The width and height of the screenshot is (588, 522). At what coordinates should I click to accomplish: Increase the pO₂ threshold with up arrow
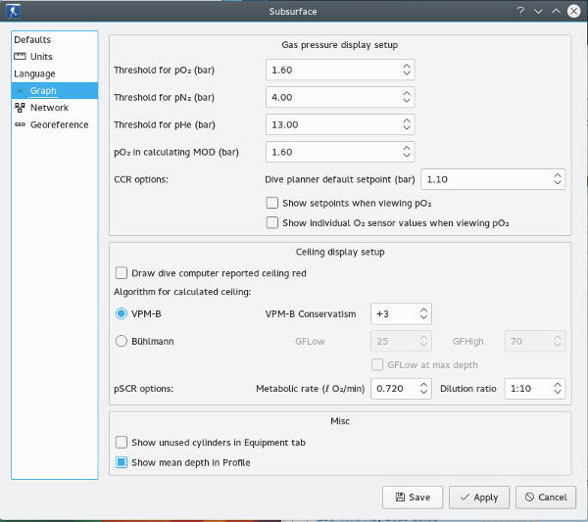(x=407, y=66)
